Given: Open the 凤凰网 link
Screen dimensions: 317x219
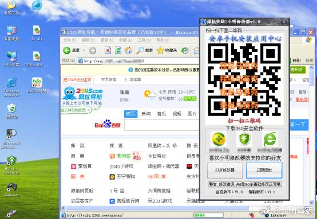Looking at the screenshot, I should (x=155, y=146).
